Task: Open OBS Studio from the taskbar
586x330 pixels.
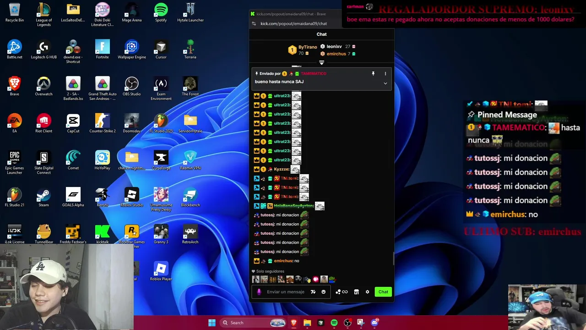Action: (x=347, y=323)
